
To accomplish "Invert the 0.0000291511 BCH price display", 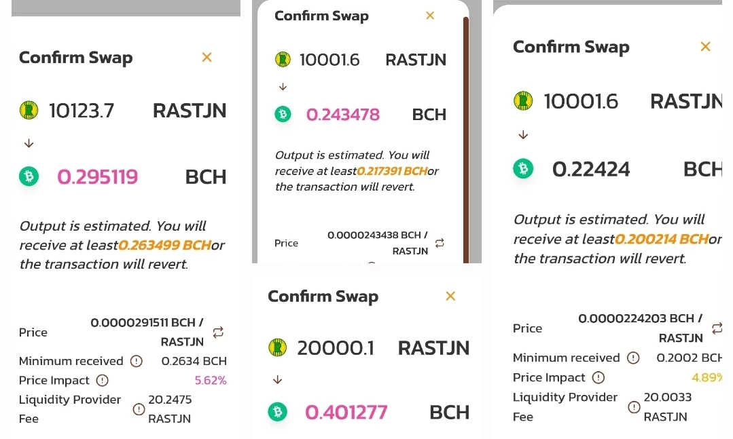I will pos(218,332).
